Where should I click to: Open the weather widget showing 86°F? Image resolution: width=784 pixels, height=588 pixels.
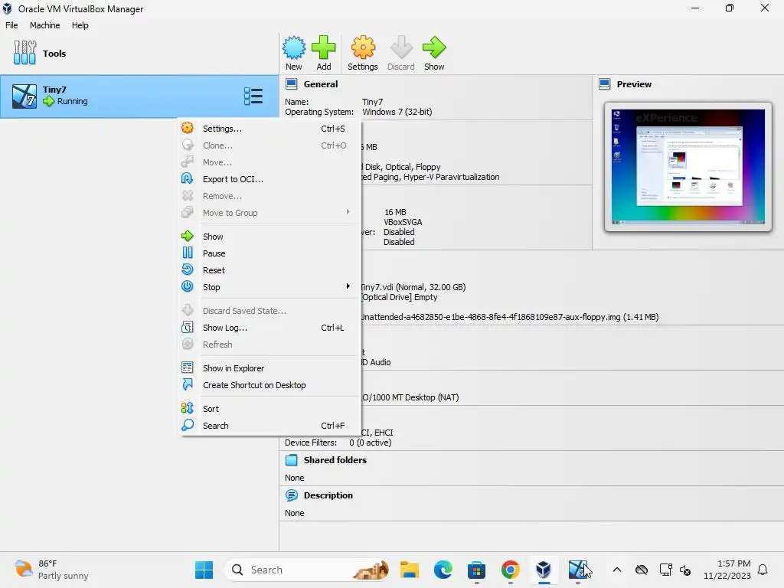51,570
